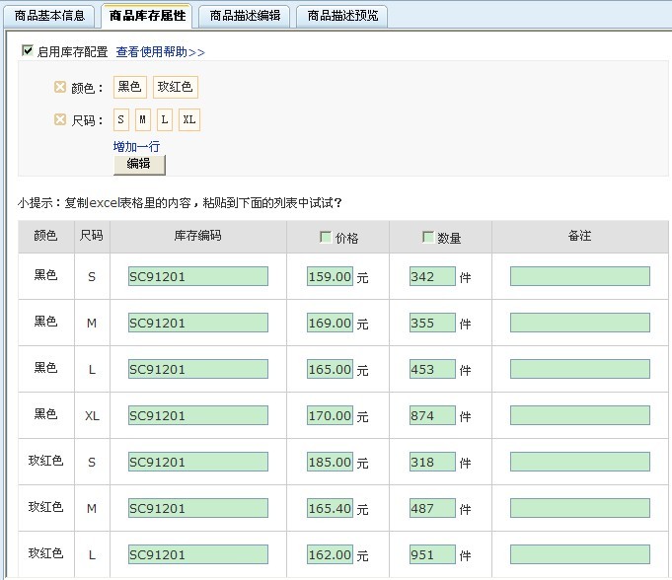672x580 pixels.
Task: Focus the price field showing 169.00
Action: pos(330,323)
